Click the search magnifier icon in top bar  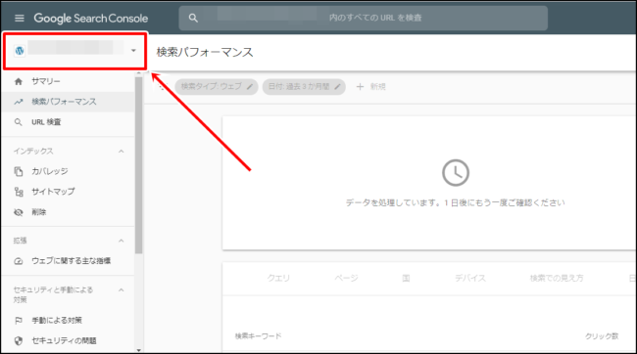point(193,18)
